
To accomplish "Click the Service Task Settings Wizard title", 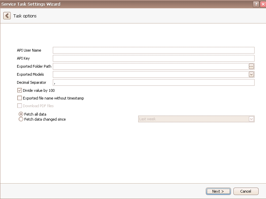I will tap(31, 4).
